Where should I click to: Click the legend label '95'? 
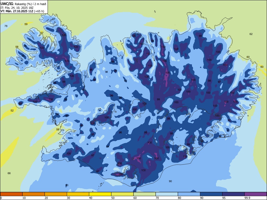pyautogui.click(x=224, y=198)
